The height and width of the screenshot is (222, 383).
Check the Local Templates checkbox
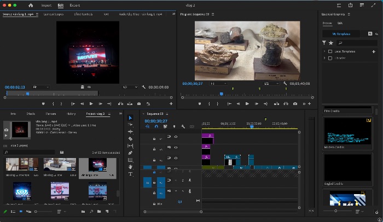pyautogui.click(x=330, y=51)
